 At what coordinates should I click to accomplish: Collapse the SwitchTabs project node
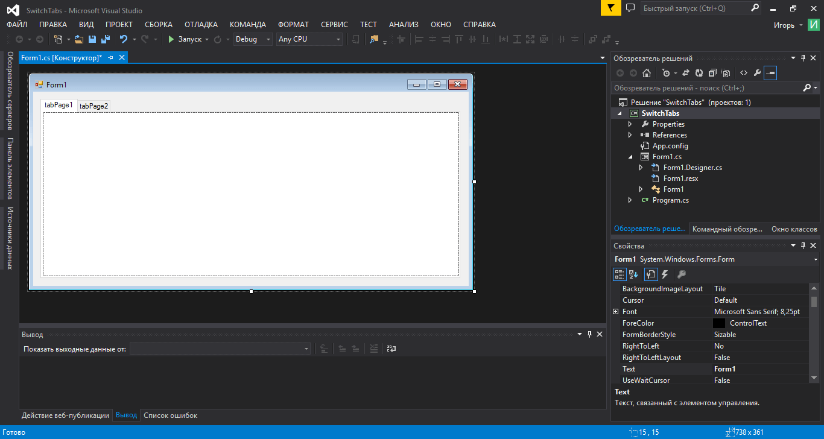[x=620, y=113]
